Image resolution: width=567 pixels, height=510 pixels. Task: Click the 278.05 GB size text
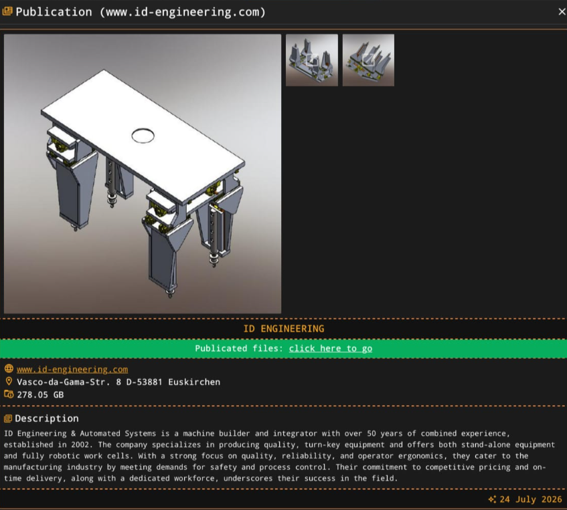point(40,395)
